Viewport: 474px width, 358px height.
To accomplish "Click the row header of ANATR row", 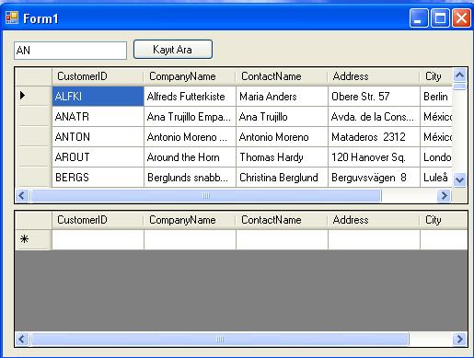I will 33,117.
